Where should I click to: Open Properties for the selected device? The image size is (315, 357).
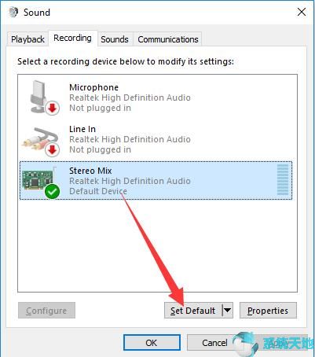tap(268, 311)
